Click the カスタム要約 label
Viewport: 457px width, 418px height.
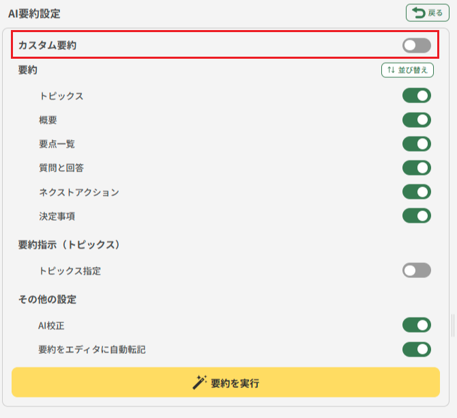click(x=48, y=46)
